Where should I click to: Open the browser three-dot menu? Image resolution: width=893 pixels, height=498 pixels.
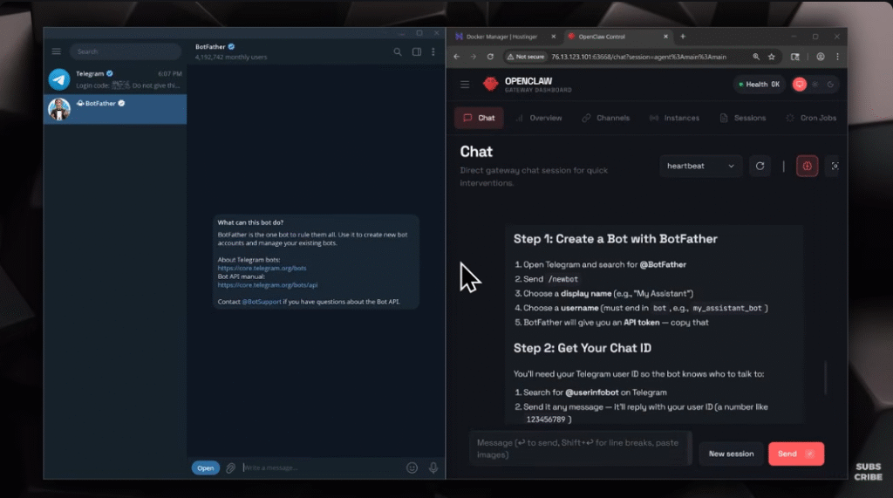[x=837, y=57]
